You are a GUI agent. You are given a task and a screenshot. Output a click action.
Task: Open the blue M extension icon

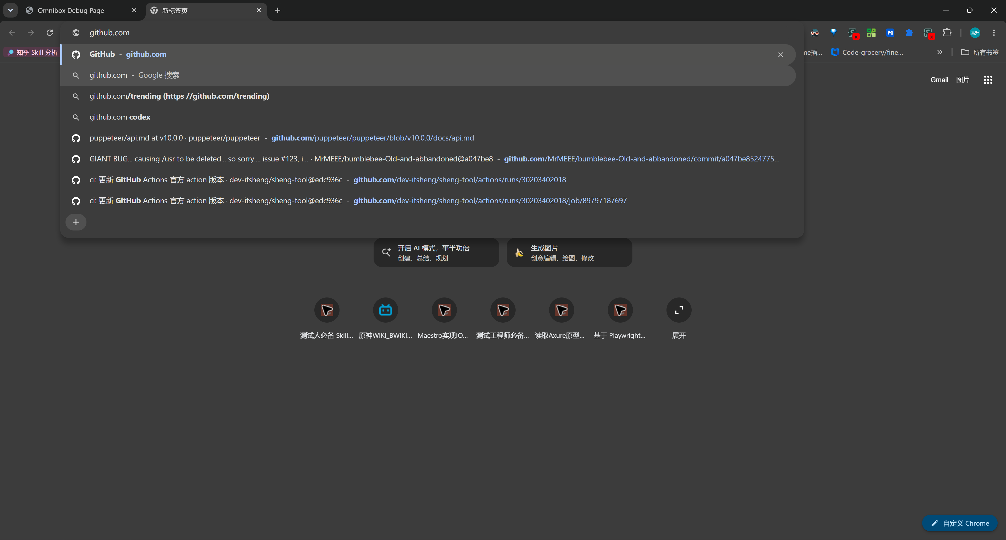tap(890, 33)
